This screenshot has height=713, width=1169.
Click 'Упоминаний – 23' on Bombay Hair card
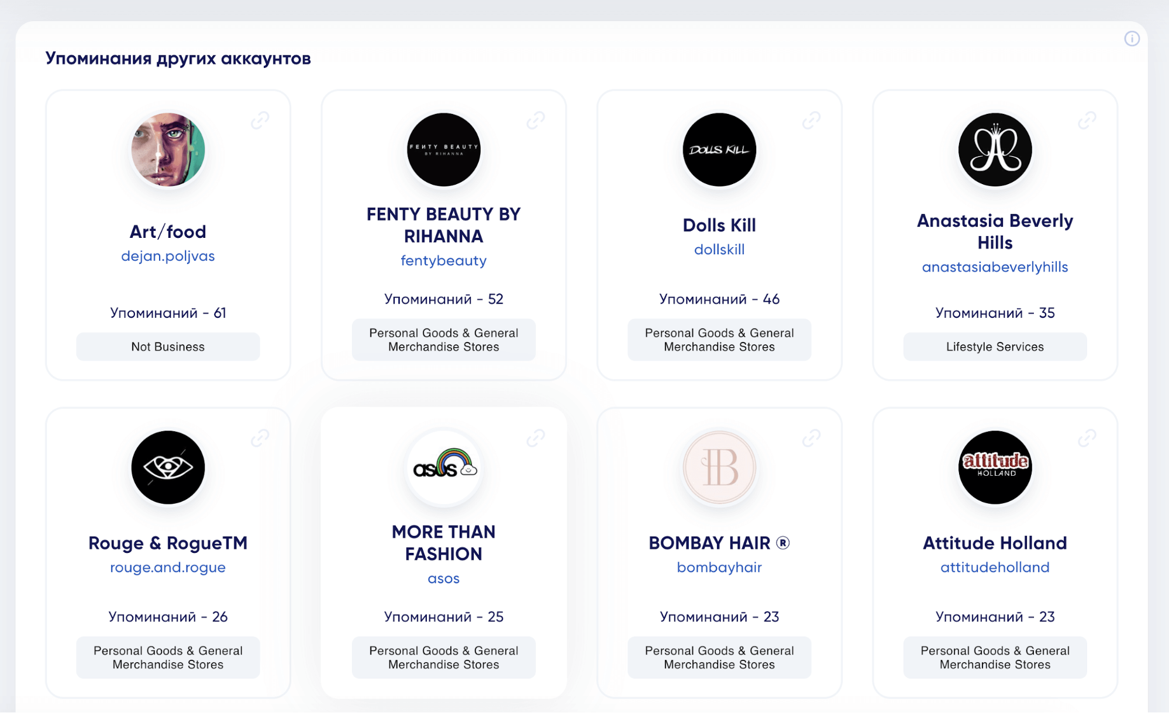click(719, 617)
